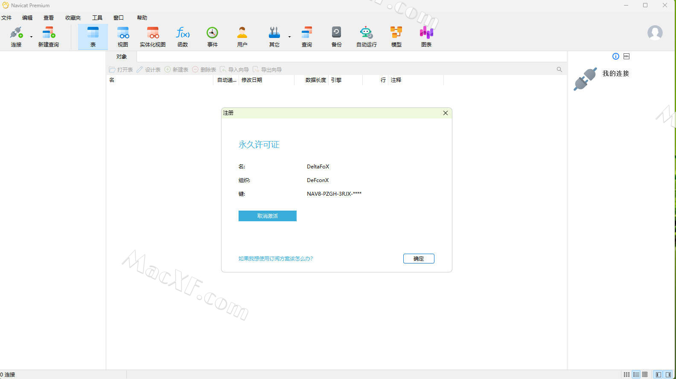
Task: Switch to detail grid view in status bar
Action: coord(645,374)
